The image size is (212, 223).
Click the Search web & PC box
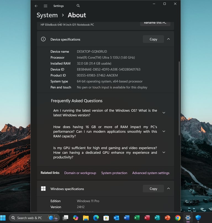point(34,218)
